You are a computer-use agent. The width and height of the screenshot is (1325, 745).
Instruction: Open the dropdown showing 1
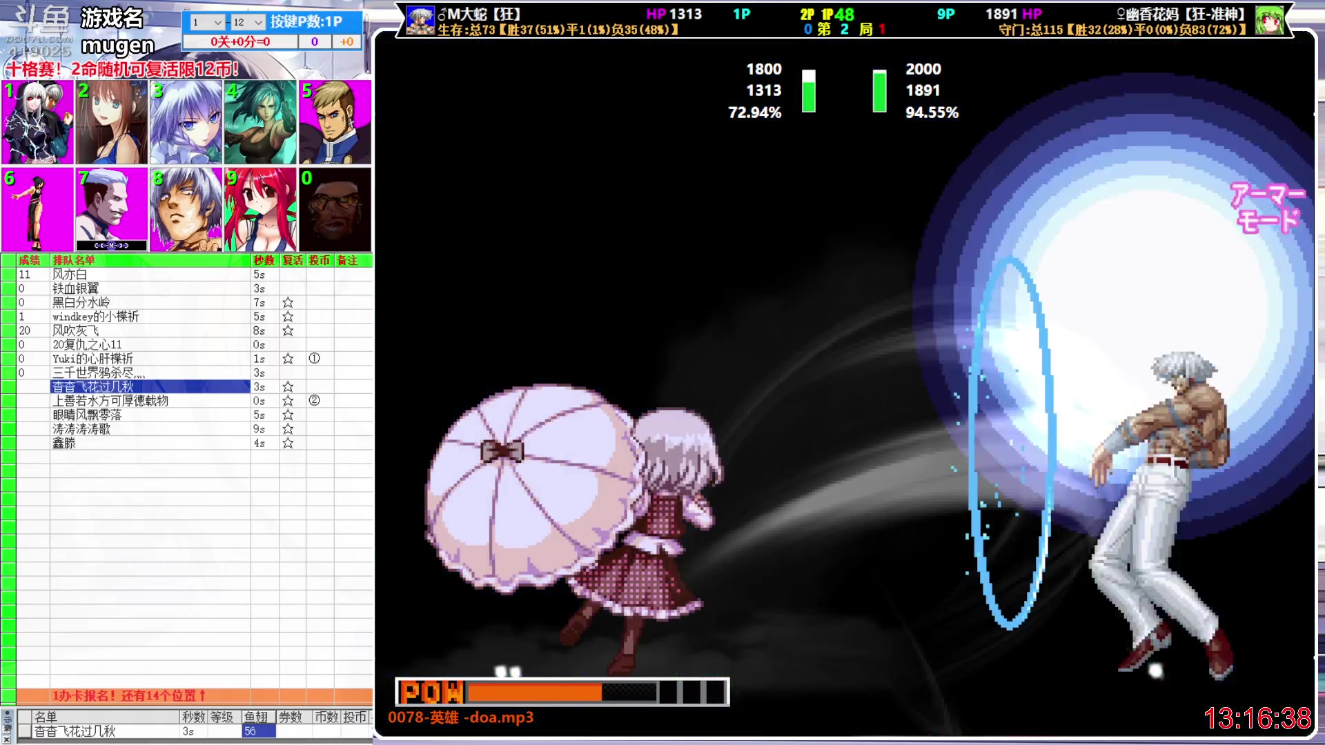207,22
